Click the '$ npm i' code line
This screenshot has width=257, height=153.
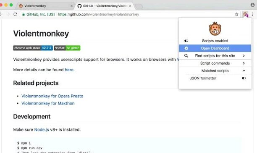pyautogui.click(x=24, y=143)
